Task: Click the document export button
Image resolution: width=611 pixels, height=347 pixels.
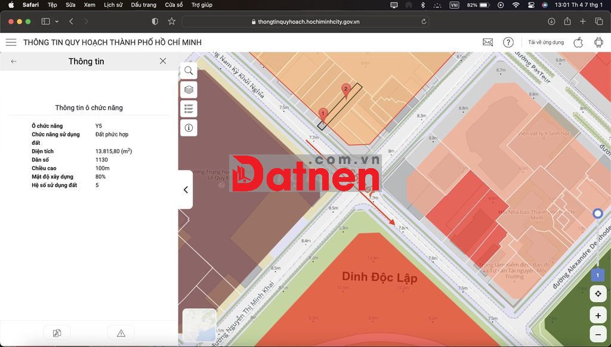Action: (57, 333)
